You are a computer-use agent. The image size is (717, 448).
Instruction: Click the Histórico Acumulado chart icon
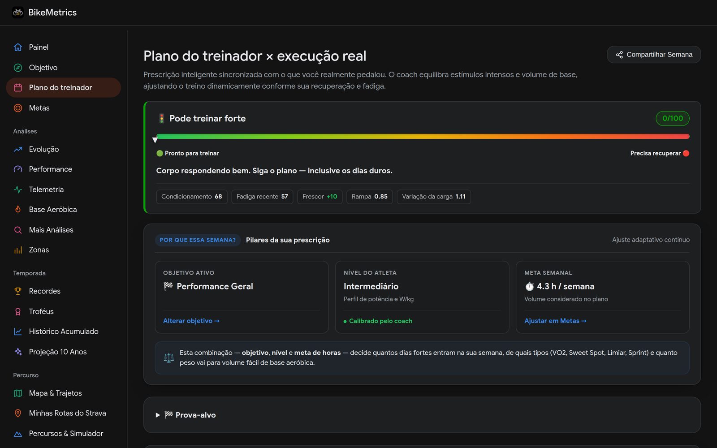pos(18,332)
